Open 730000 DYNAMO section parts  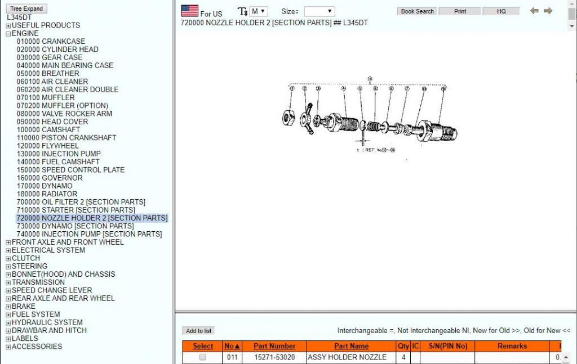75,226
